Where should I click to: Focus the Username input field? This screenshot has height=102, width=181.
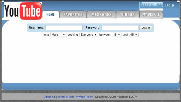(x=64, y=28)
